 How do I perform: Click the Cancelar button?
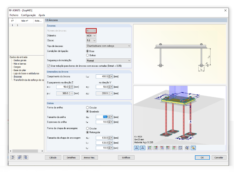click(219, 157)
